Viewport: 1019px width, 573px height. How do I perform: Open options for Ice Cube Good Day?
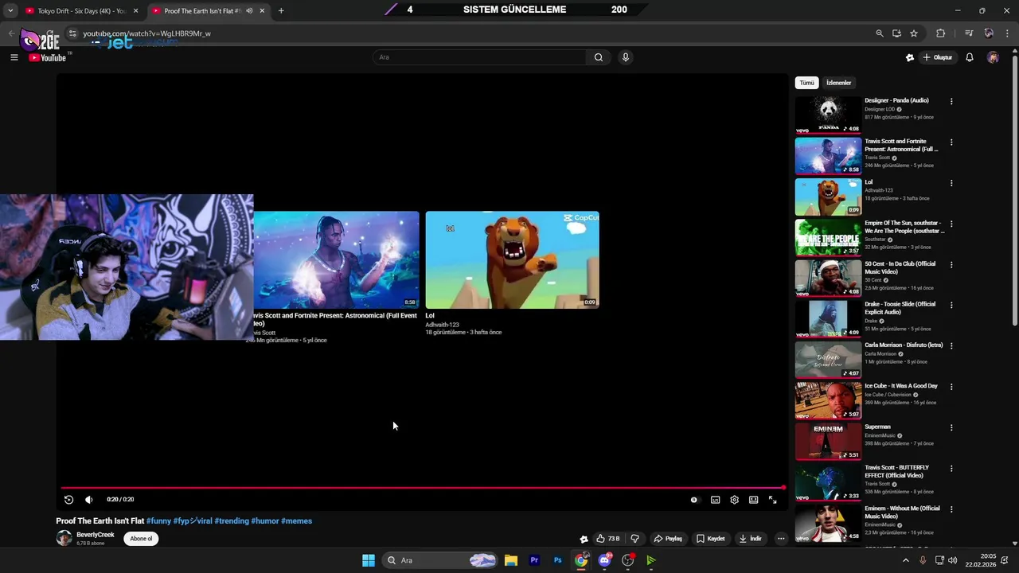click(x=951, y=387)
